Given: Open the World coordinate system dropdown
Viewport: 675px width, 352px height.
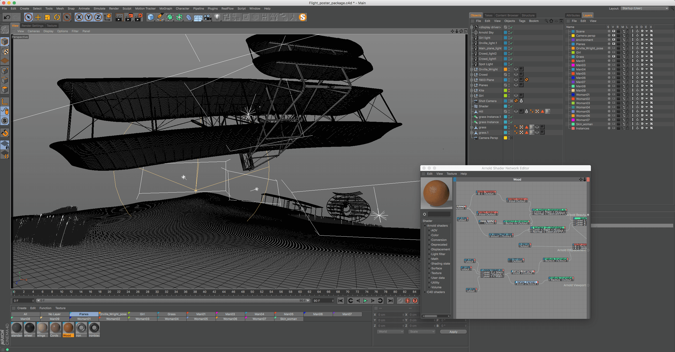Looking at the screenshot, I should point(390,332).
